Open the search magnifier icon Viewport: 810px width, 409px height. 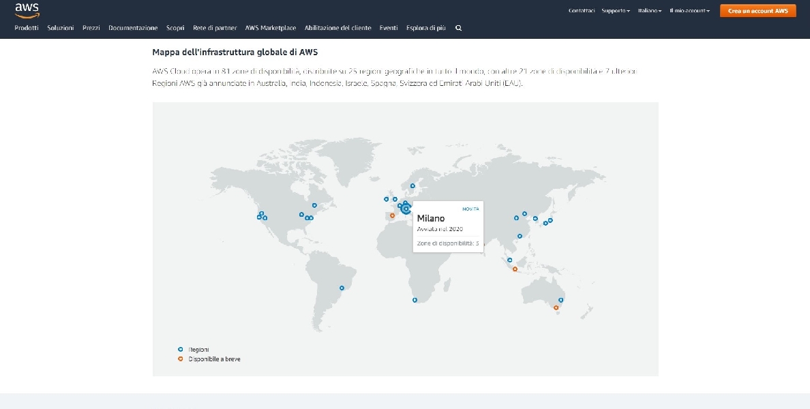click(x=458, y=28)
